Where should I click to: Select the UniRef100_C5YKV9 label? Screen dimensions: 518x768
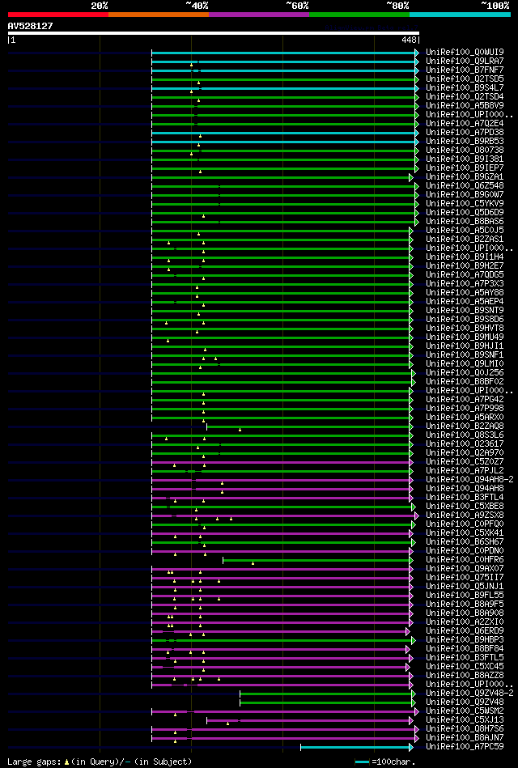(465, 203)
